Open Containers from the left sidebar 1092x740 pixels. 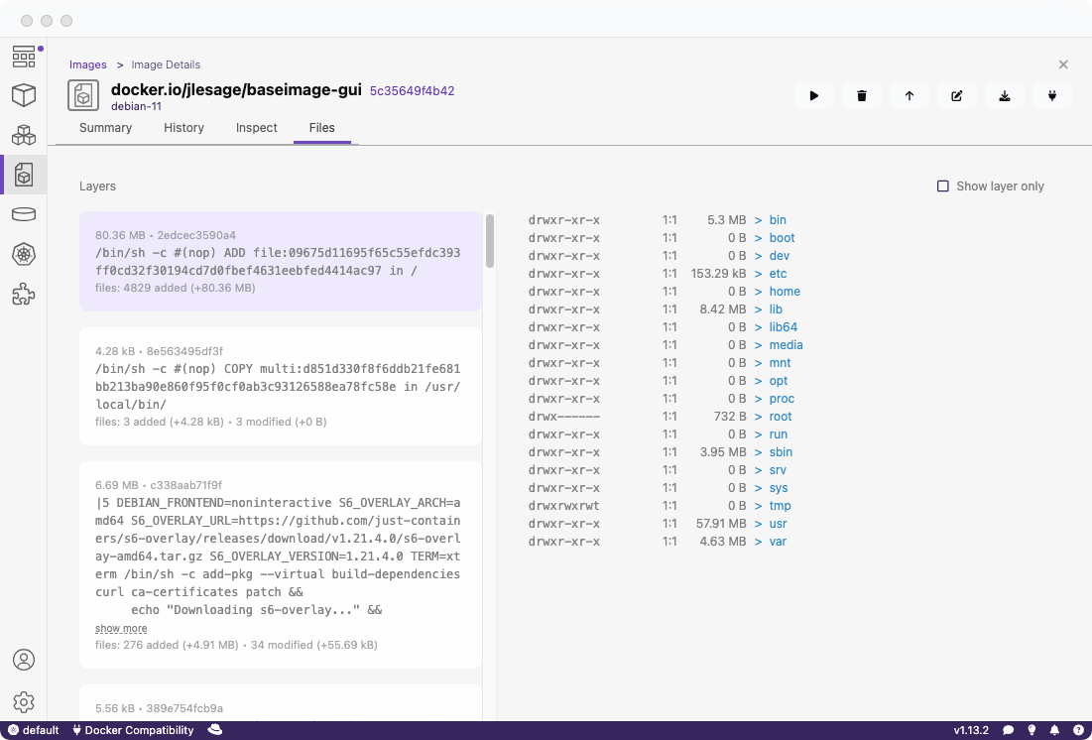[24, 95]
